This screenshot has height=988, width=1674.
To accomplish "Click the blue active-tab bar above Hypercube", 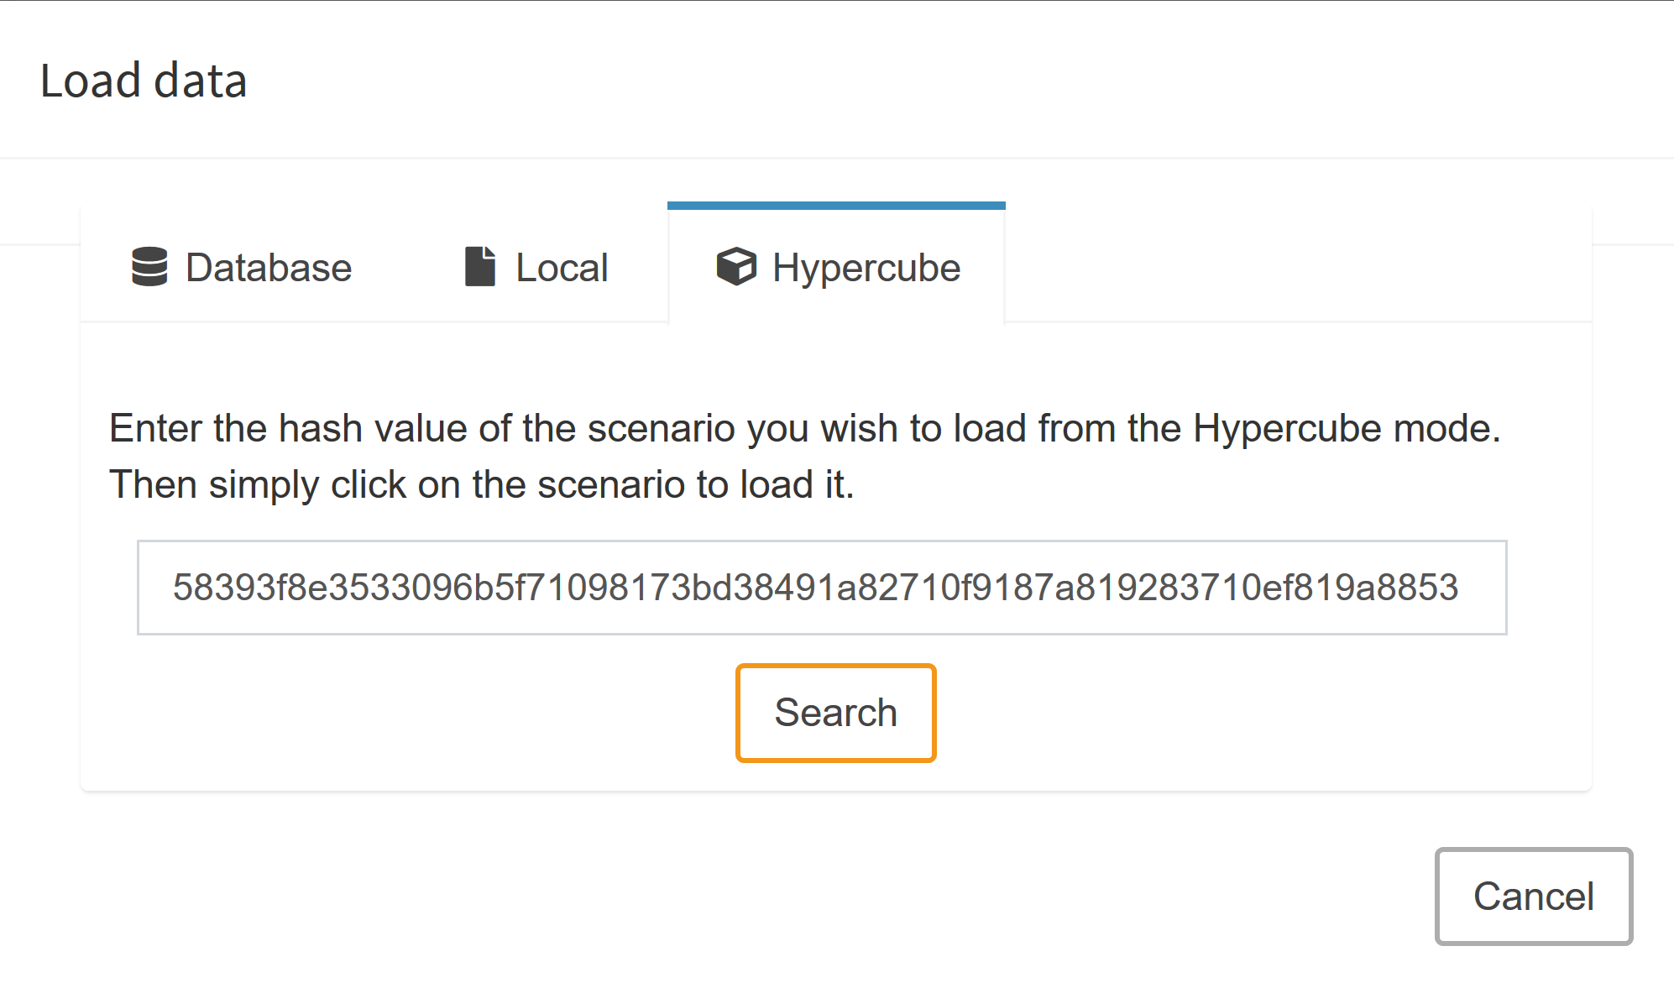I will point(836,206).
